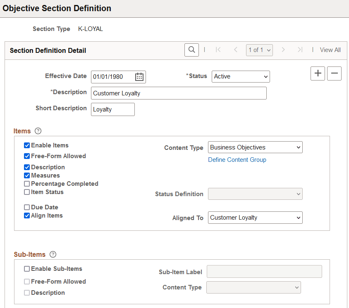Image resolution: width=349 pixels, height=308 pixels.
Task: Open the Aligned To dropdown
Action: [255, 218]
